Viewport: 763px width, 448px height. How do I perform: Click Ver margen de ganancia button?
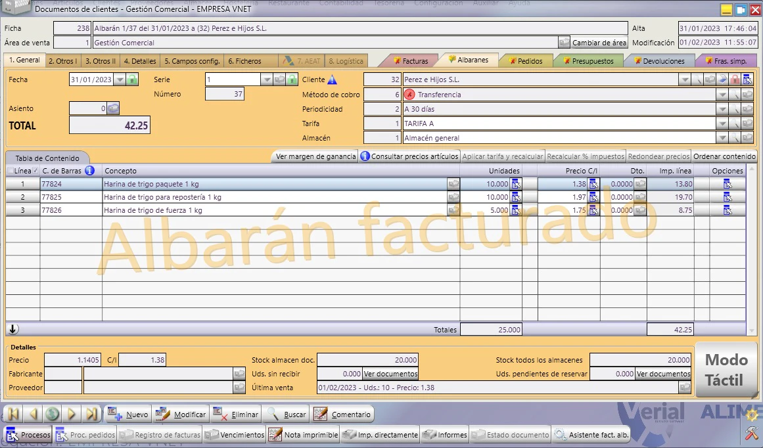tap(315, 156)
